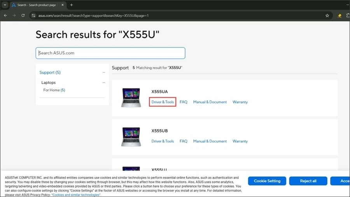Open a new browser tab

point(72,5)
